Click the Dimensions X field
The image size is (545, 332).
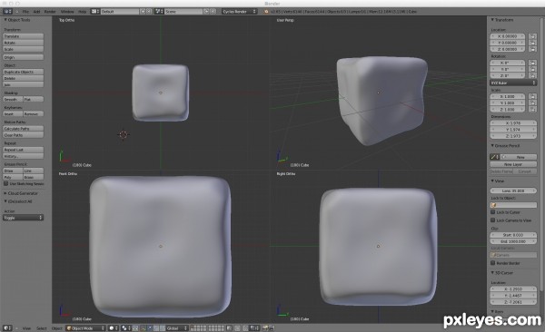point(513,123)
